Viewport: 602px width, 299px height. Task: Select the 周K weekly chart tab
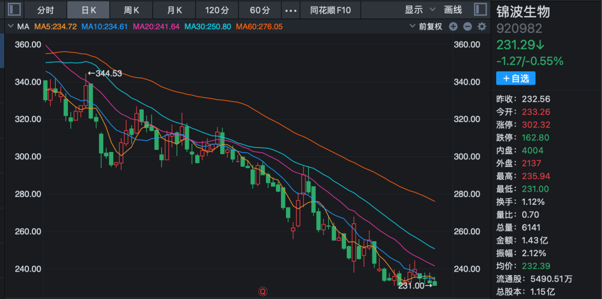click(132, 10)
